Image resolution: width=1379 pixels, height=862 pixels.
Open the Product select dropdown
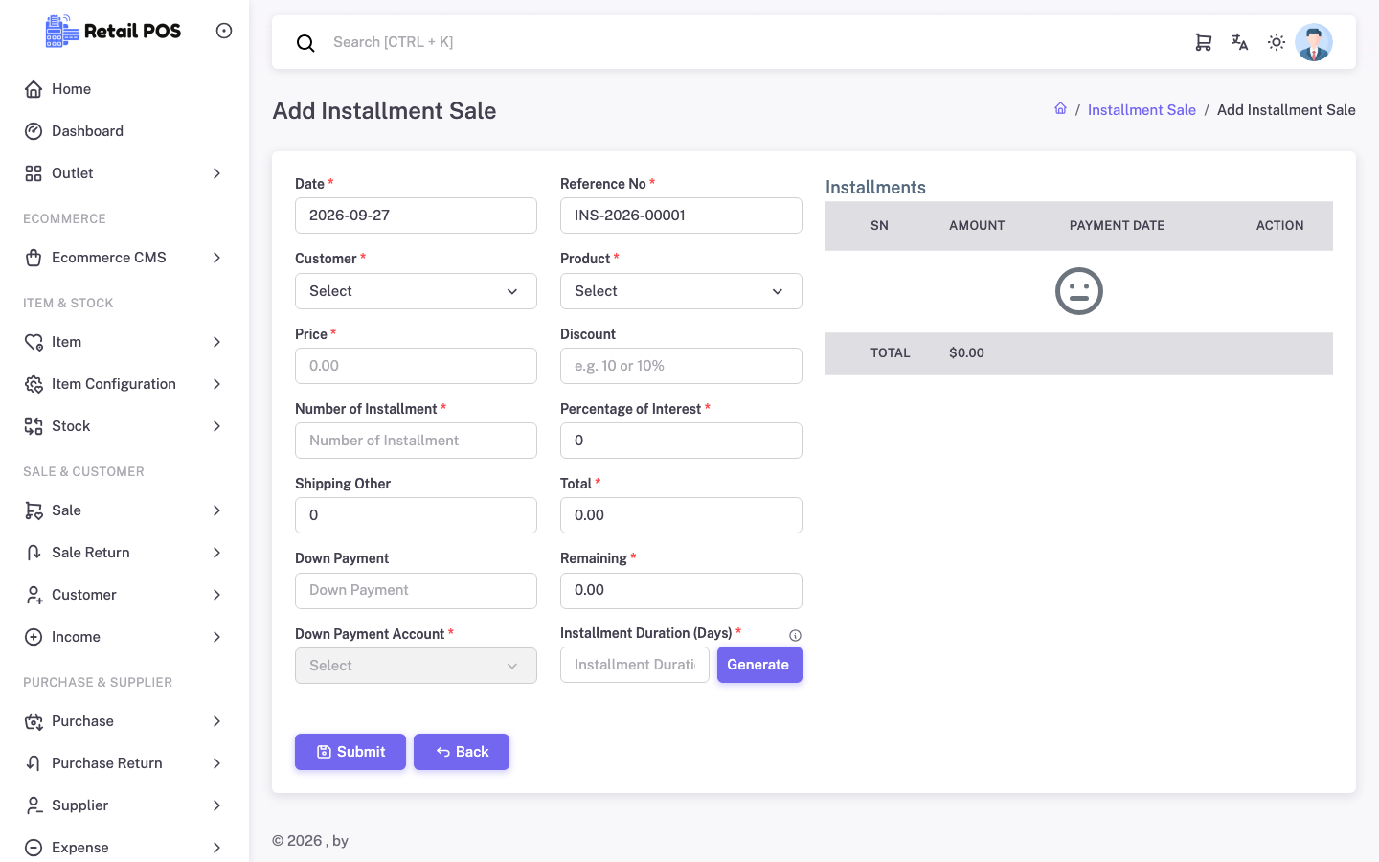coord(681,291)
